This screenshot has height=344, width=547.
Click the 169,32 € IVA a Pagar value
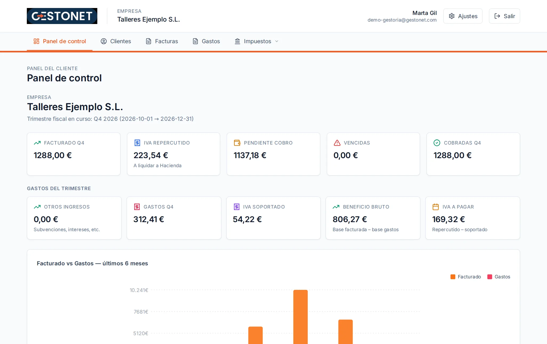pos(448,219)
